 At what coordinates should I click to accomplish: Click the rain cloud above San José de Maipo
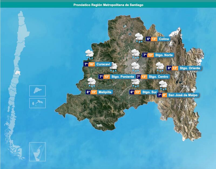click(x=163, y=85)
